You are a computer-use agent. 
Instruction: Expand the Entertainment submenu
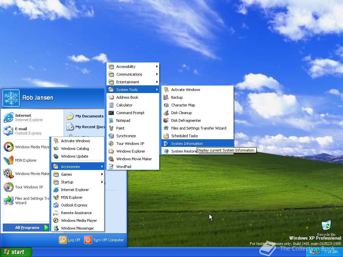(133, 82)
